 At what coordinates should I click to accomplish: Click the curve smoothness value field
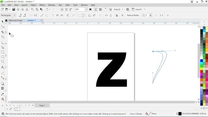tap(147, 15)
